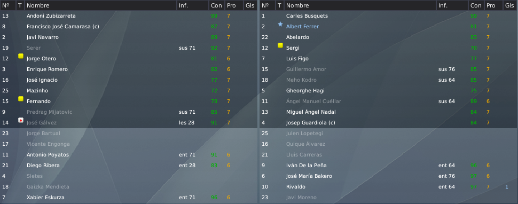Open Andoni Zubizarreta's player profile

pyautogui.click(x=51, y=16)
